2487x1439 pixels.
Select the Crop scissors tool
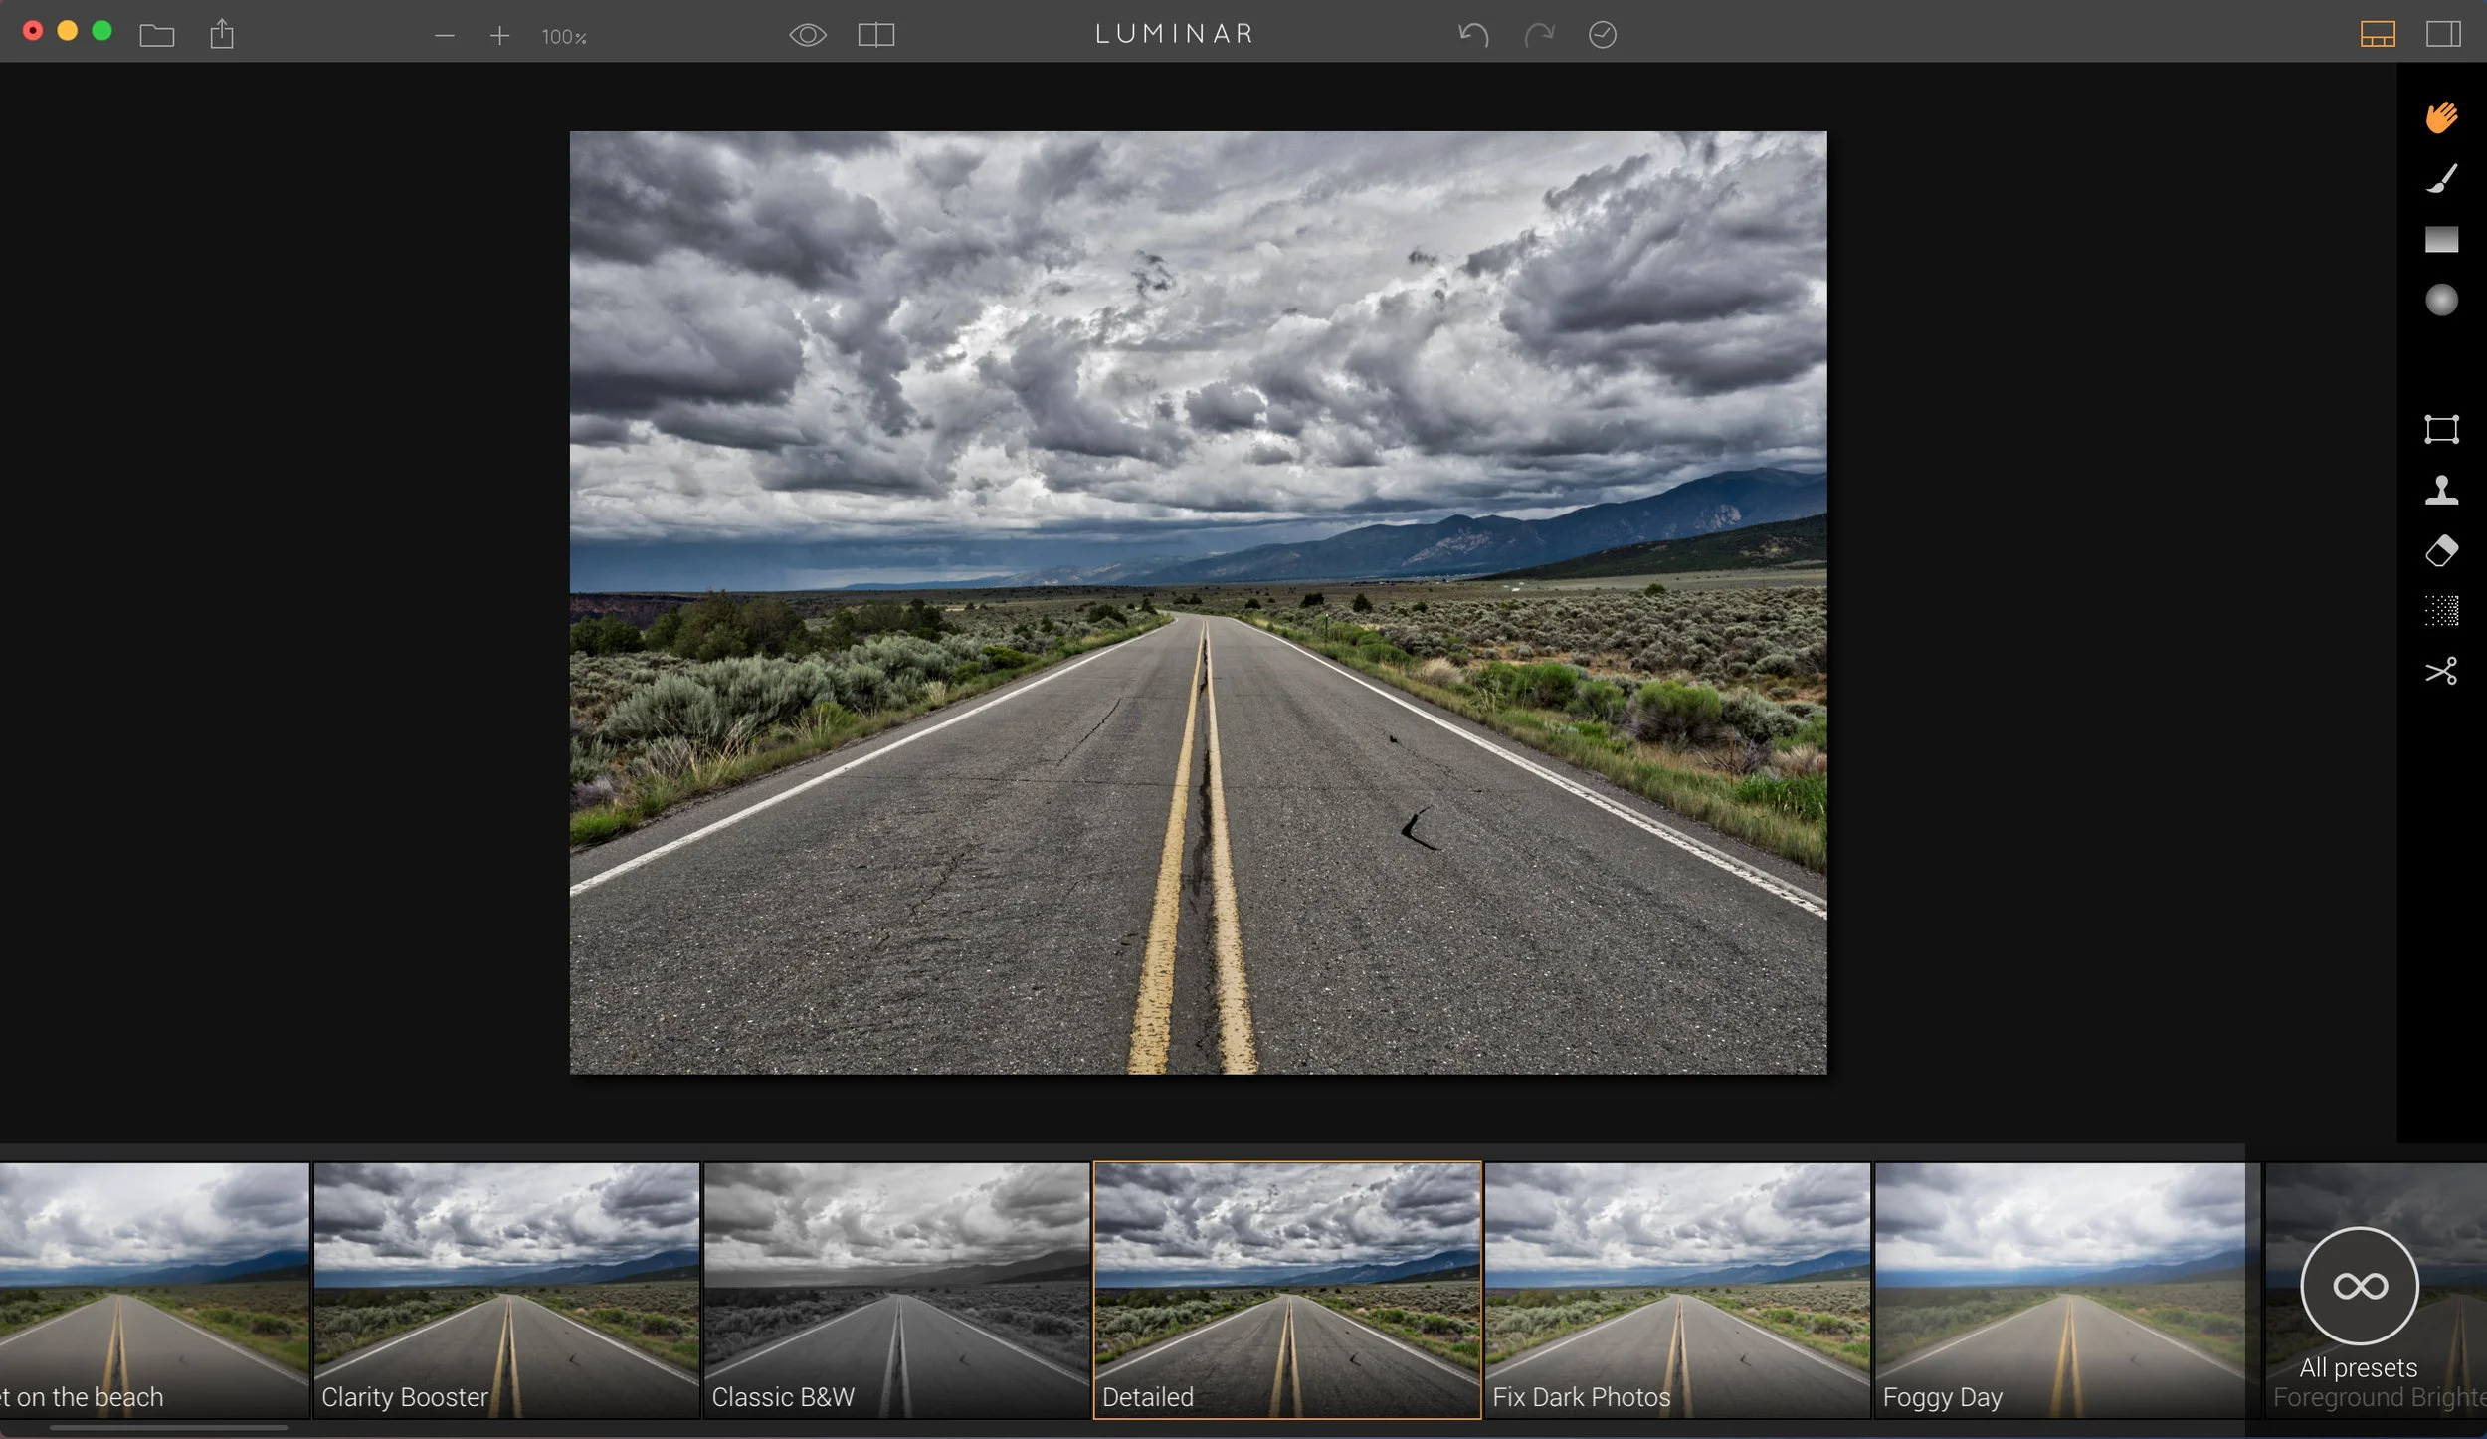tap(2441, 671)
